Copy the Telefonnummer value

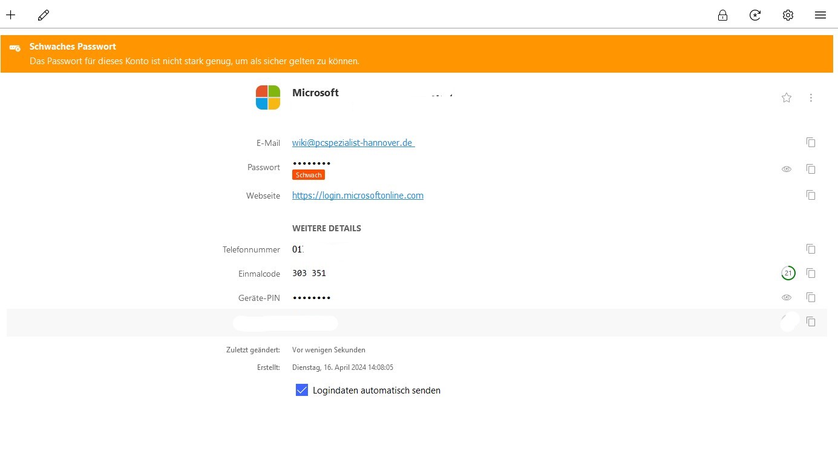(x=811, y=249)
